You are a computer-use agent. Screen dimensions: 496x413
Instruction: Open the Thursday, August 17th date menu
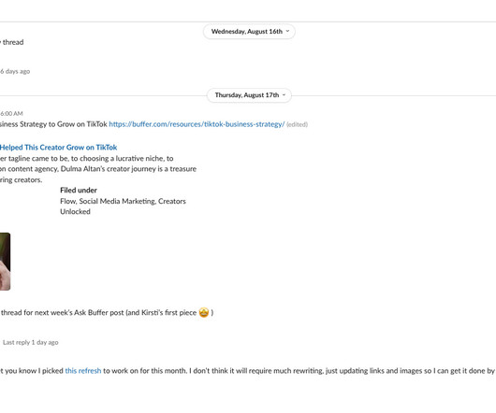point(249,95)
